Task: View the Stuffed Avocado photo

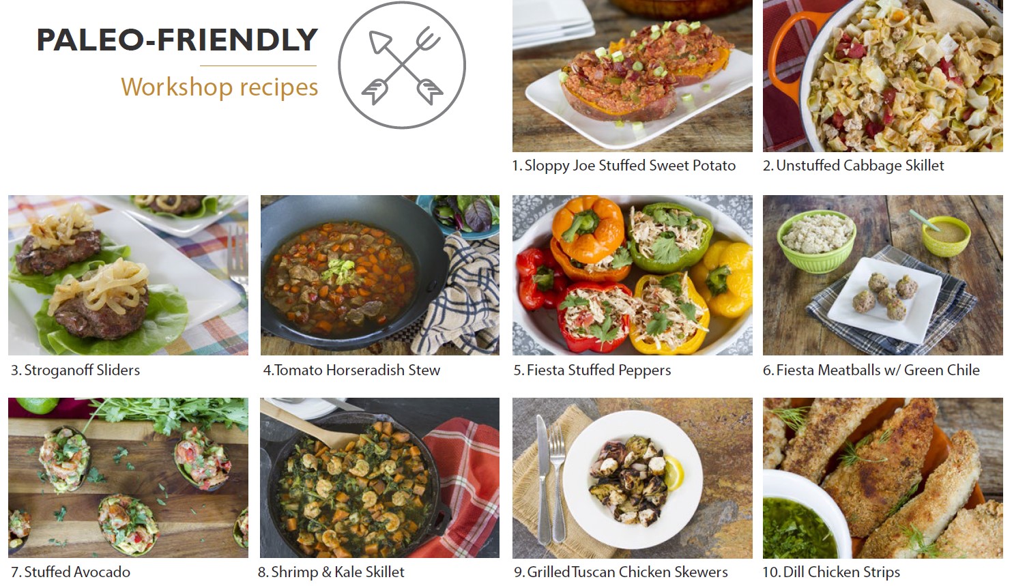Action: pyautogui.click(x=128, y=478)
